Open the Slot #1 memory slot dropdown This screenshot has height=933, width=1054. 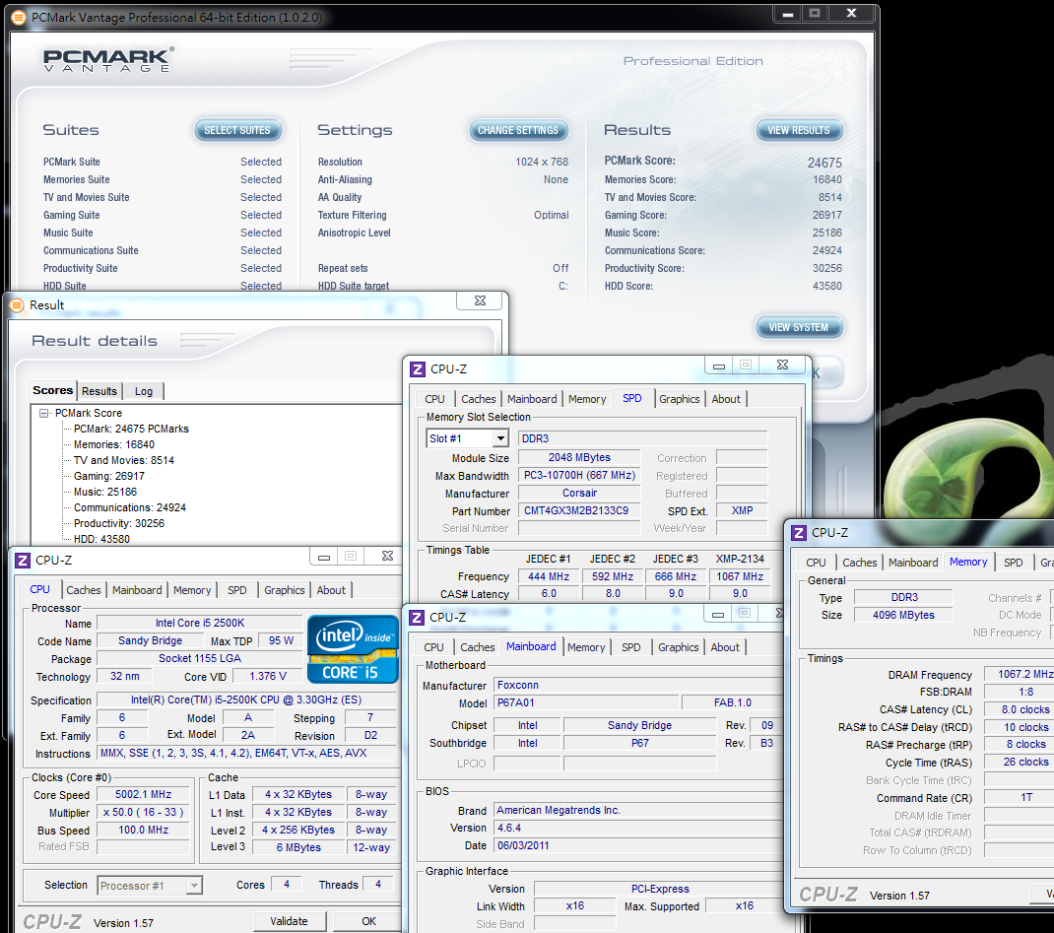coord(500,438)
